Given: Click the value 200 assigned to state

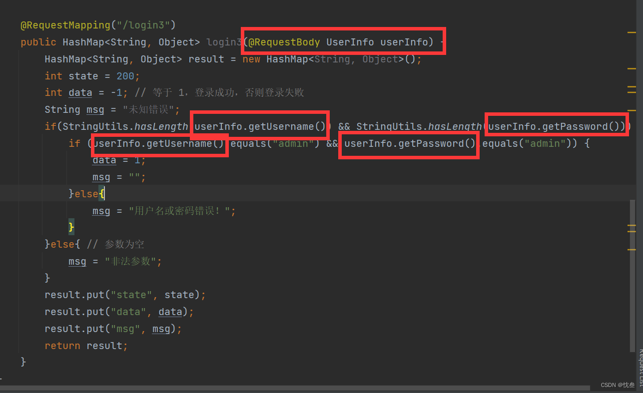Looking at the screenshot, I should click(125, 76).
